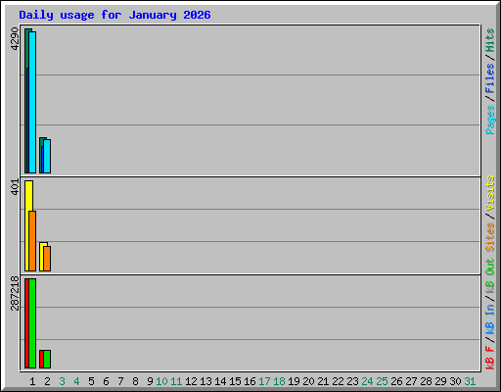
Task: Click the kB In legend label
Action: 490,319
